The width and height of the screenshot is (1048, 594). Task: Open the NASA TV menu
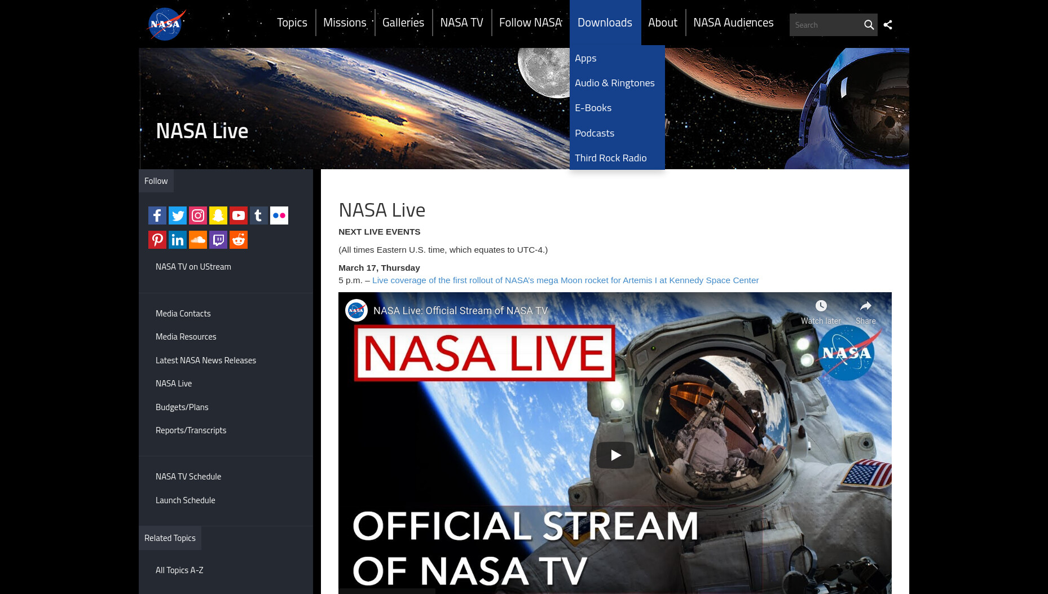click(462, 23)
